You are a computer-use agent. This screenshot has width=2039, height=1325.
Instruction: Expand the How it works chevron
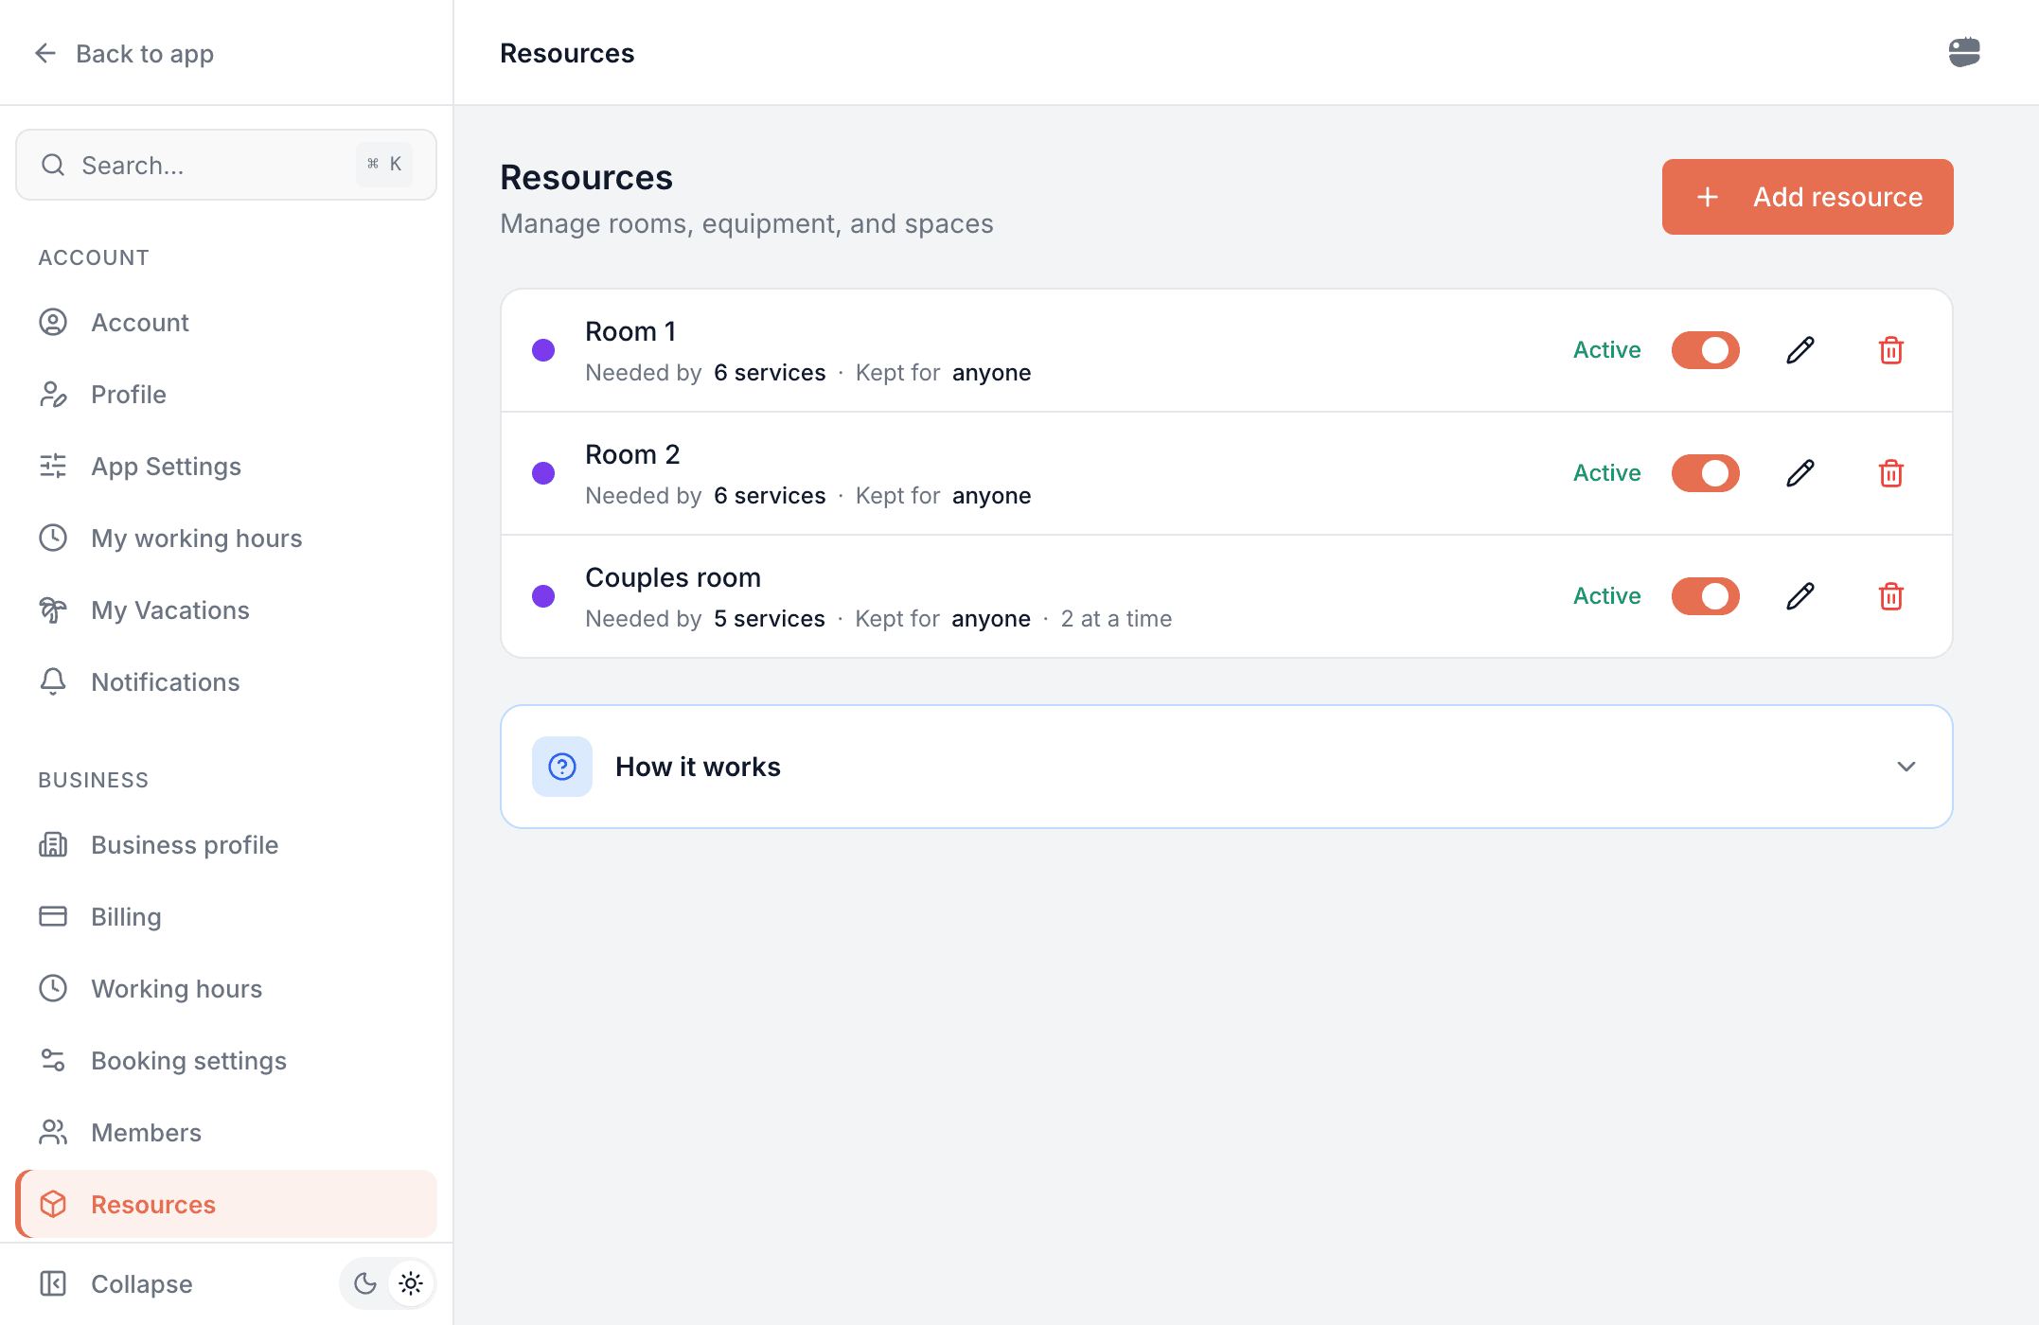pyautogui.click(x=1906, y=767)
